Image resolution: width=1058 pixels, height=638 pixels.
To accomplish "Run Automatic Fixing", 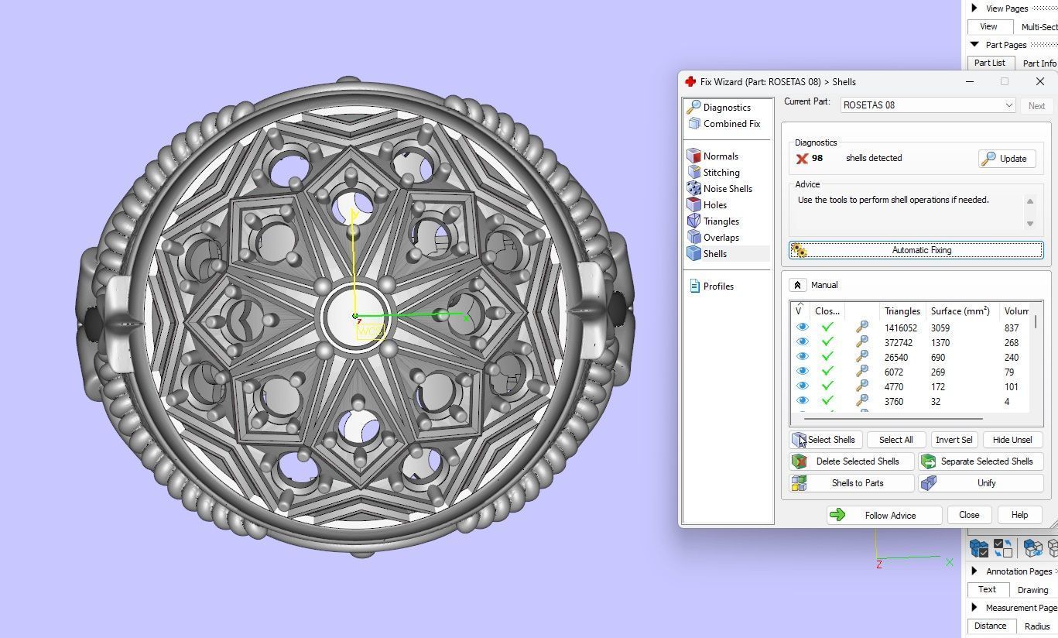I will pyautogui.click(x=916, y=250).
